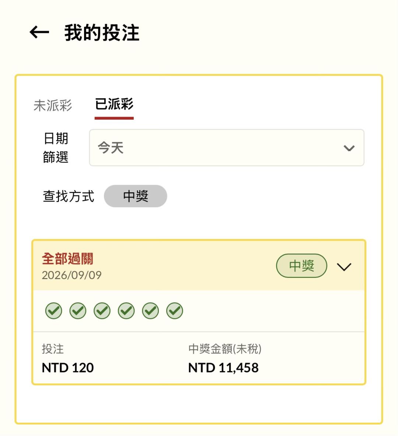Click the first green checkmark icon
Screen dimensions: 398x436
(53, 310)
